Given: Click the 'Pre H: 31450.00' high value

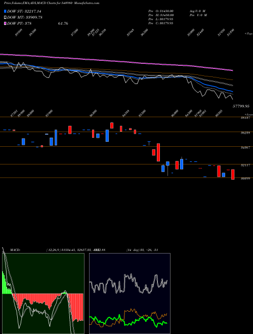Looking at the screenshot, I should click(161, 15).
